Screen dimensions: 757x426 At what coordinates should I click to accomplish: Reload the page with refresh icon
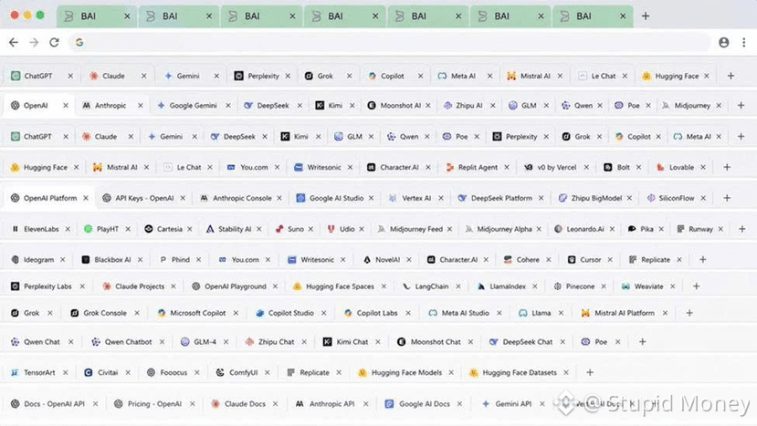tap(54, 43)
